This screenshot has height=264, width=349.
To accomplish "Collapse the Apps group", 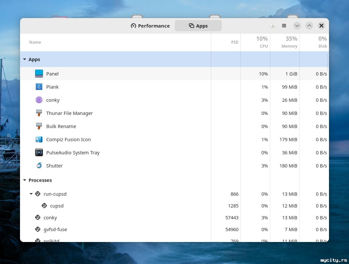I will tap(25, 59).
